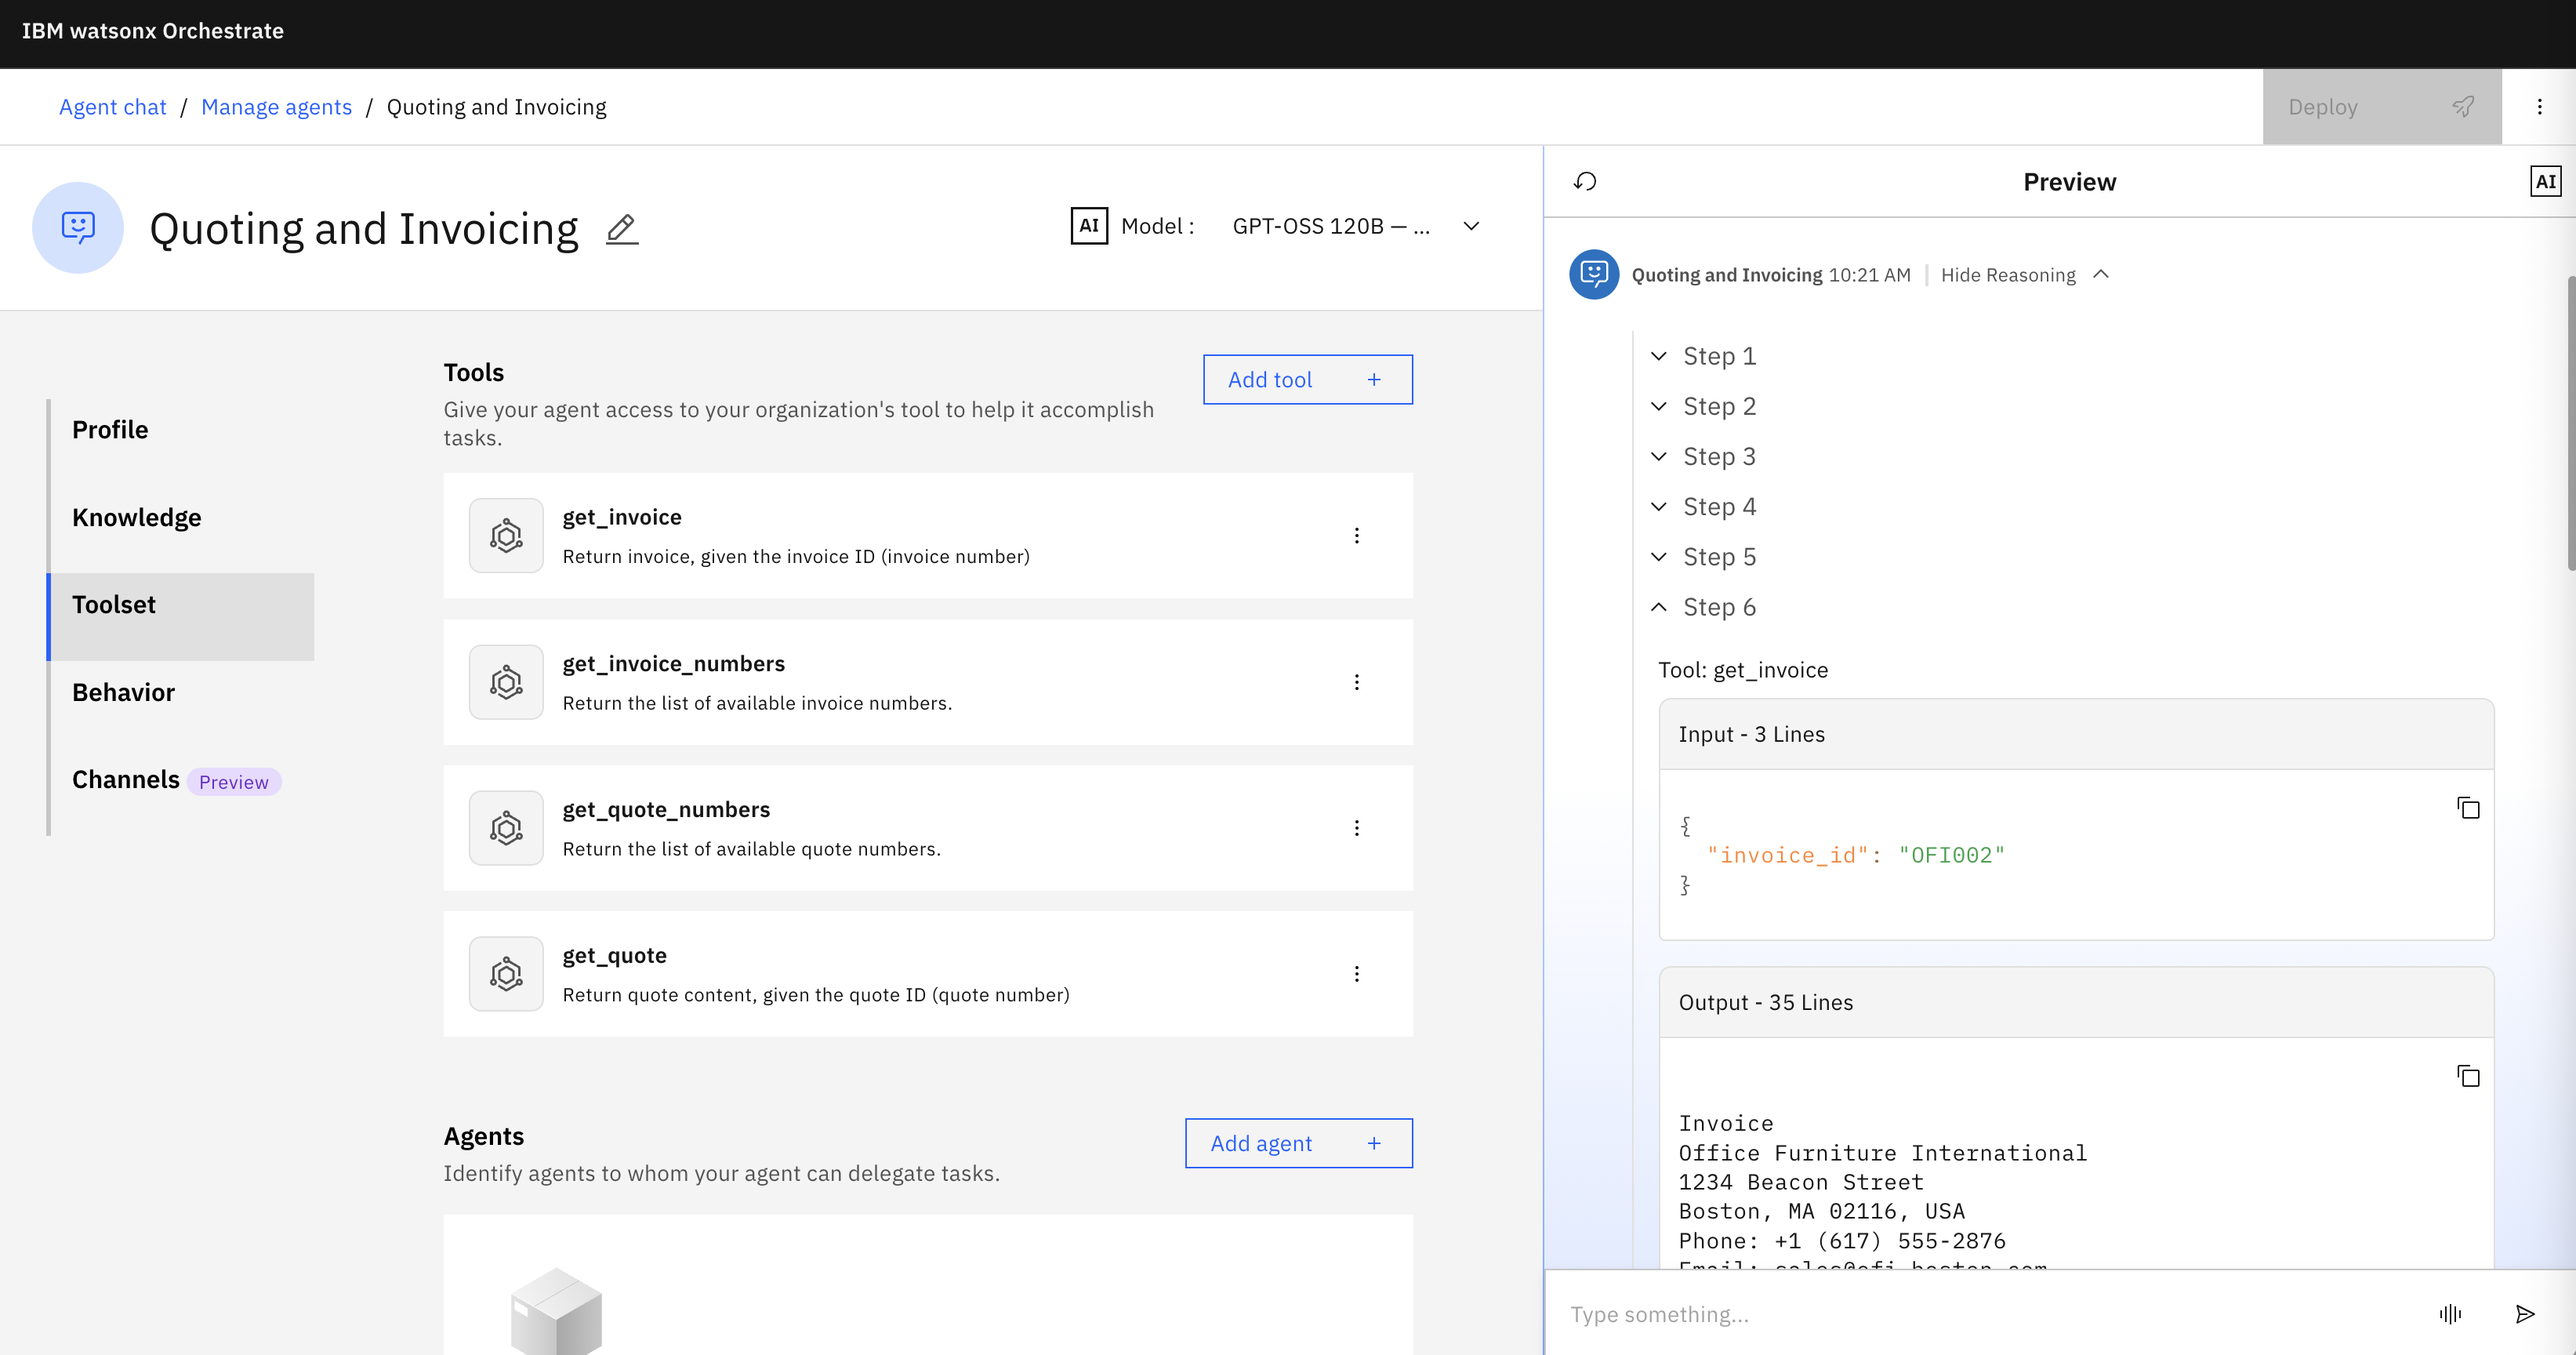Open the page overflow menu beside Deploy
The width and height of the screenshot is (2576, 1355).
[x=2539, y=107]
